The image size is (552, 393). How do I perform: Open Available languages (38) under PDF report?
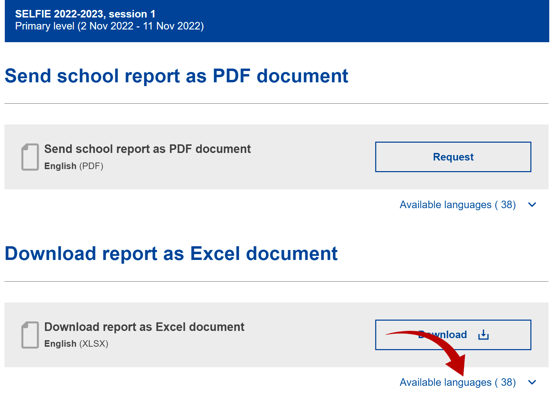457,205
